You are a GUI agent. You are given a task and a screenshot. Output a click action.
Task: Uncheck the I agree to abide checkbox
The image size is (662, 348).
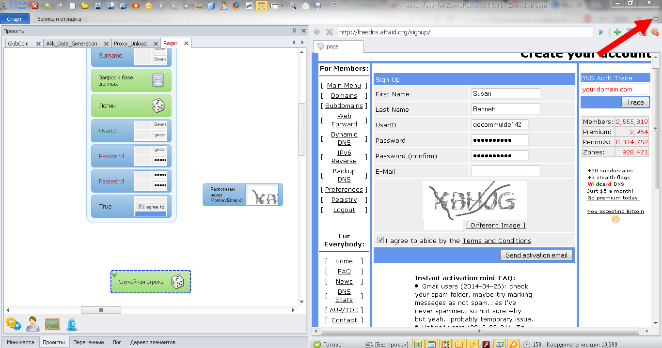coord(380,240)
